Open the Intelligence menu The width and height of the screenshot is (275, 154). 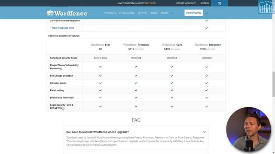pyautogui.click(x=127, y=13)
